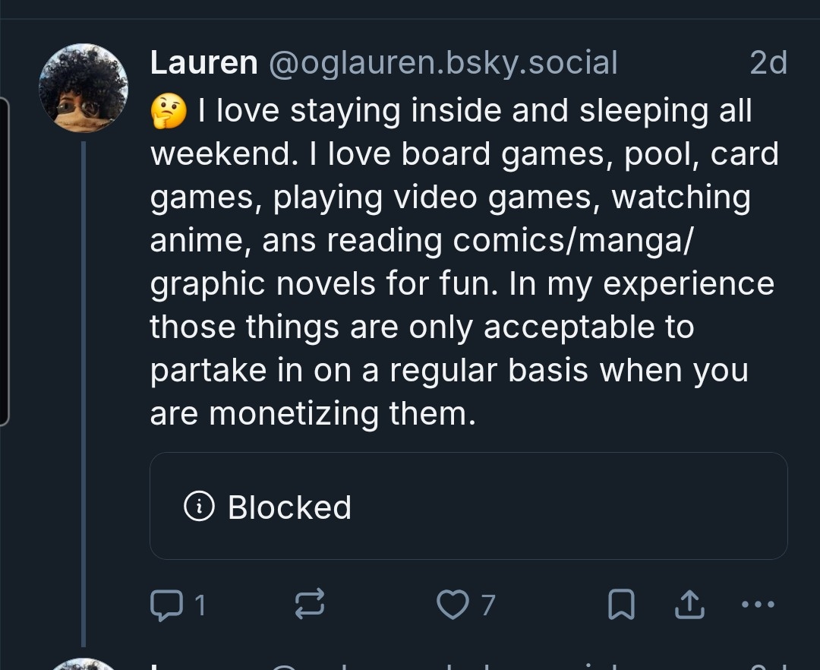Like the post with the heart icon
Viewport: 820px width, 670px height.
pyautogui.click(x=453, y=605)
